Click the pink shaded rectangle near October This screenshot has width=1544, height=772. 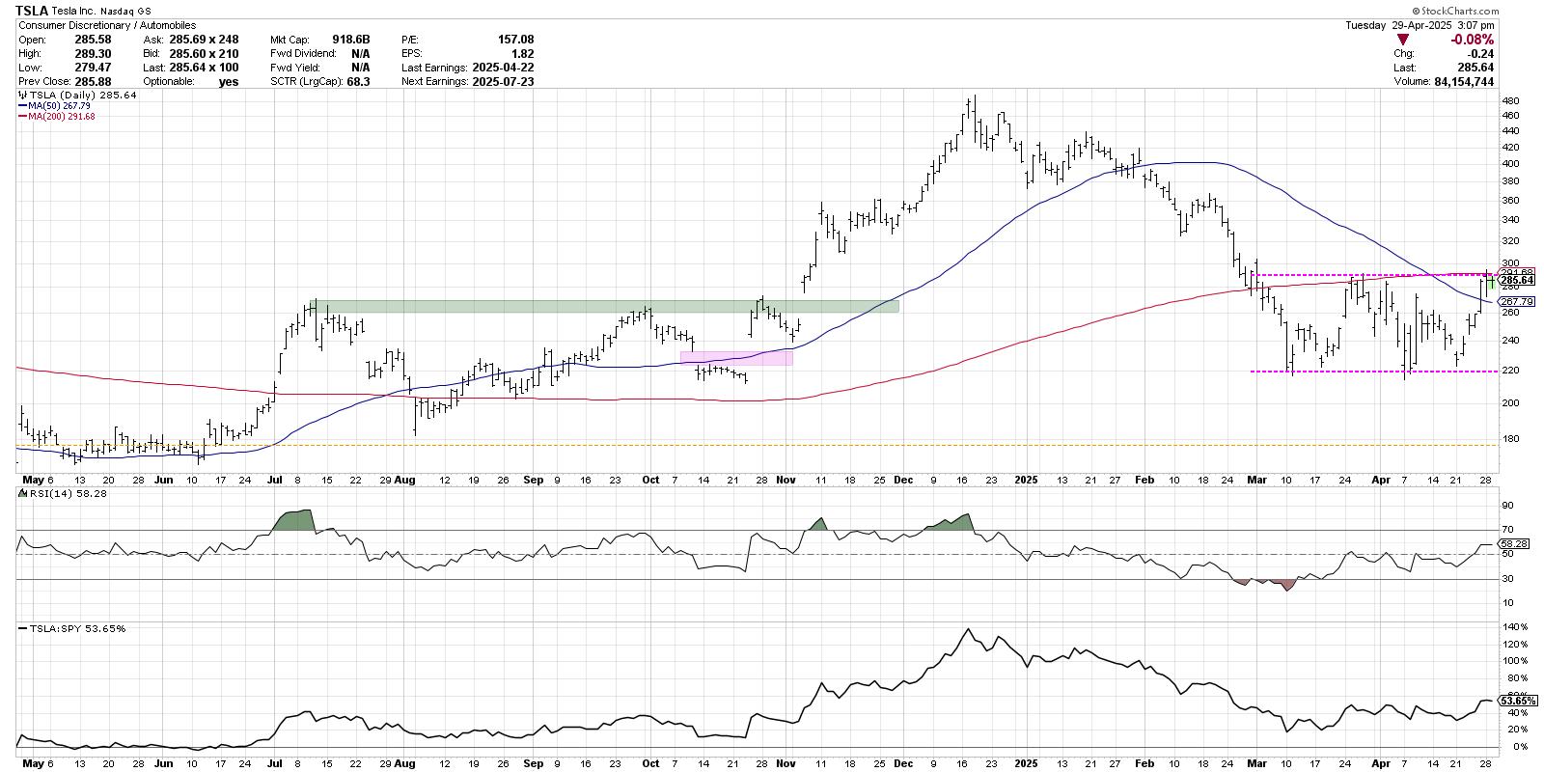click(736, 358)
